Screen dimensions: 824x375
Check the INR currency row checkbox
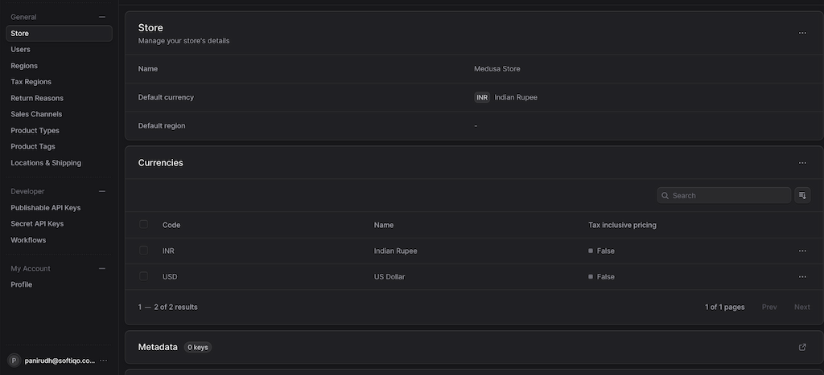coord(144,251)
